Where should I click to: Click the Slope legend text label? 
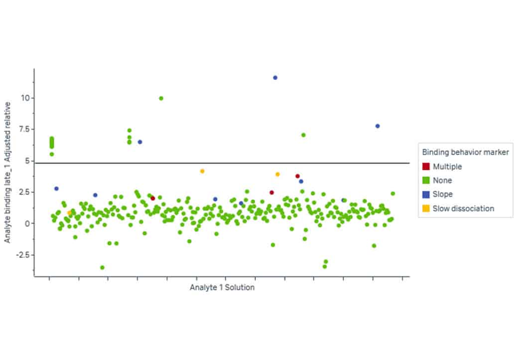click(442, 194)
